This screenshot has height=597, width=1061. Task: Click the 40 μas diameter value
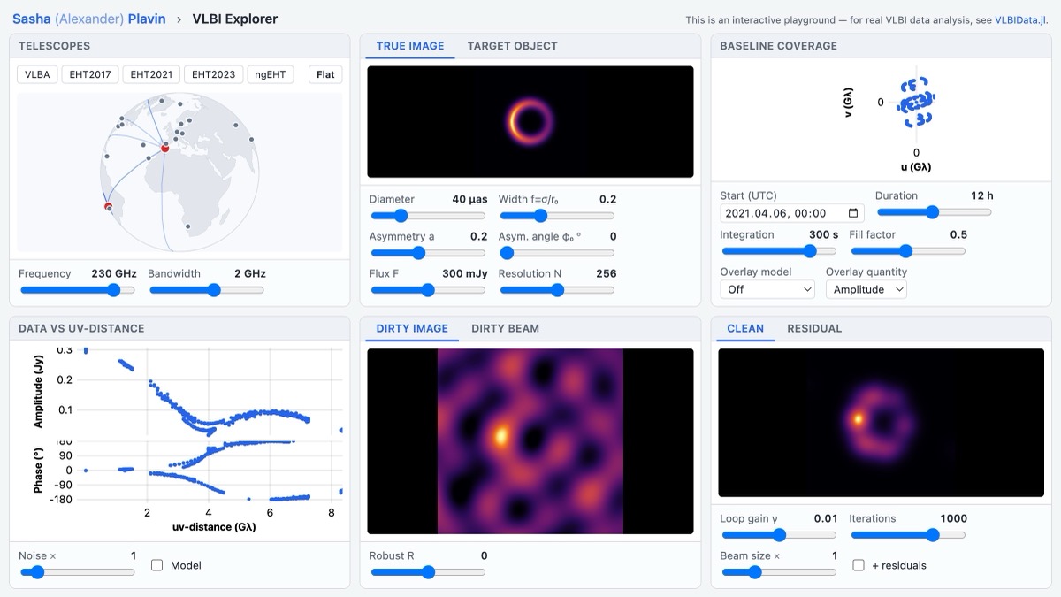tap(469, 200)
